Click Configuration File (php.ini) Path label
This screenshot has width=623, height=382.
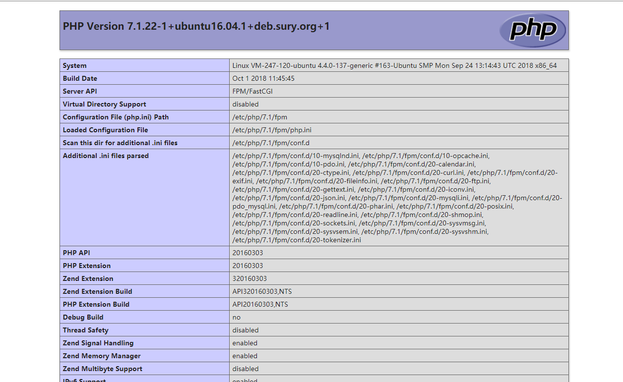[116, 117]
